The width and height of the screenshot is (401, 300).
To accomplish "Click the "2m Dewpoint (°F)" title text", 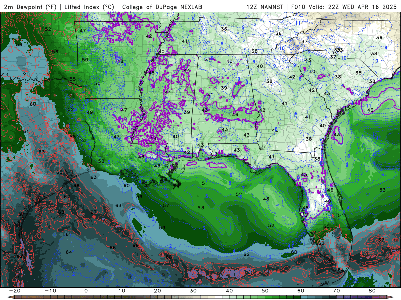I will (x=30, y=7).
